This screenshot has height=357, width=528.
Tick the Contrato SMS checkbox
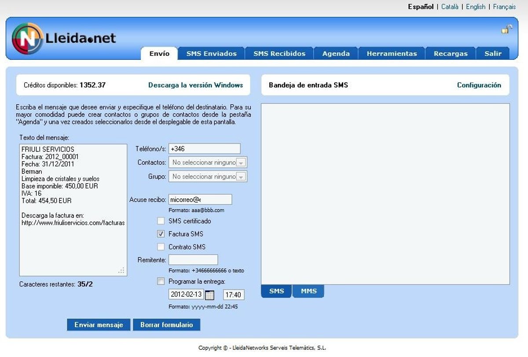pos(161,247)
